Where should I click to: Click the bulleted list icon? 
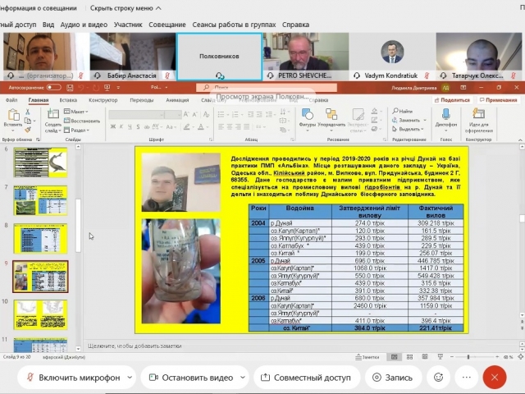[x=221, y=115]
